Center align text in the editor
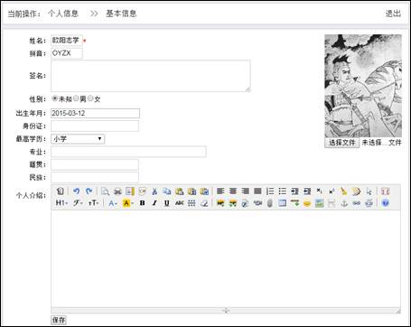Viewport: 411px width, 327px height. (233, 192)
